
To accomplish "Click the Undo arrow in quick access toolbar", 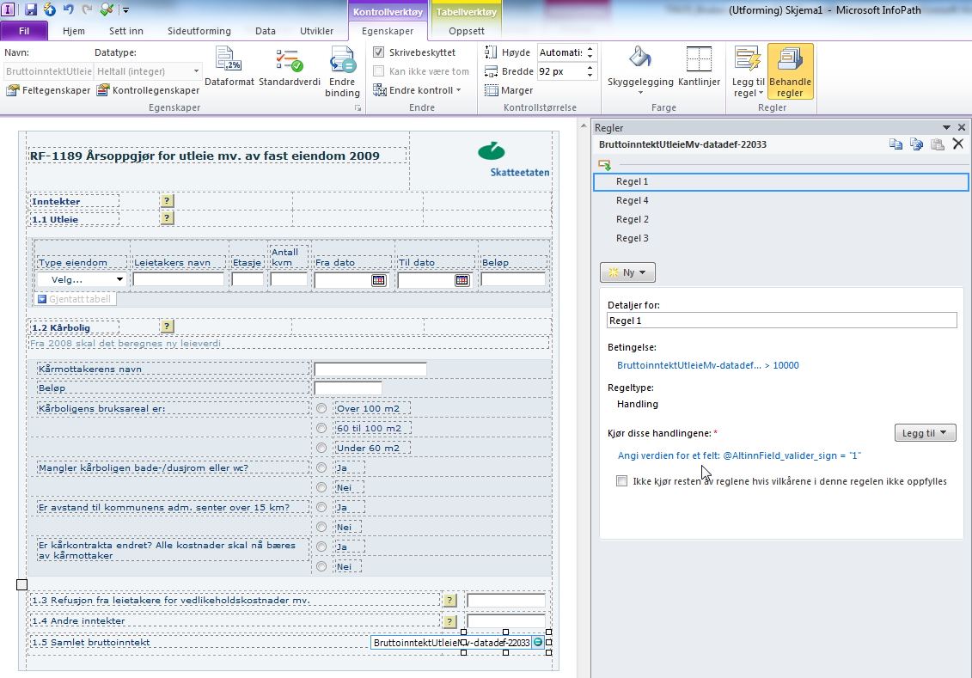I will [68, 9].
